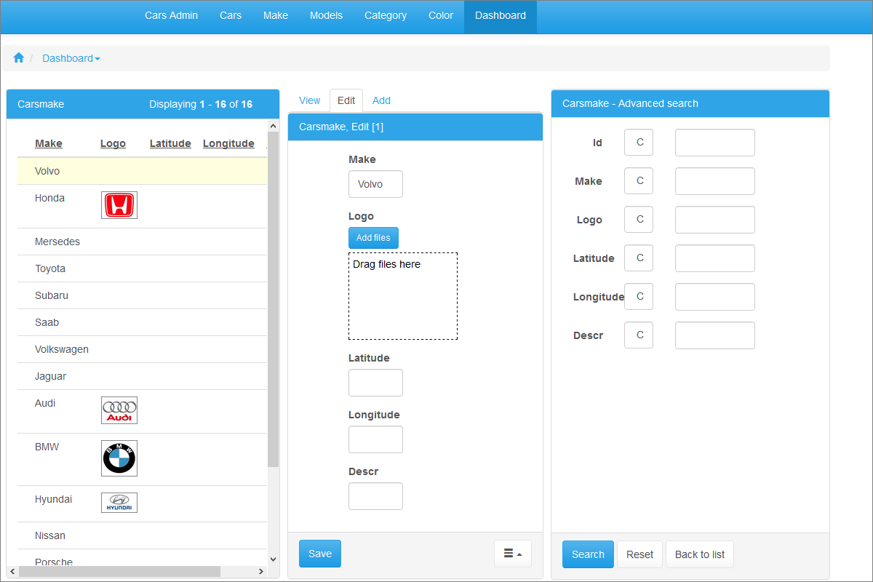Toggle the condition button beside Latitude
The height and width of the screenshot is (582, 873).
click(638, 258)
